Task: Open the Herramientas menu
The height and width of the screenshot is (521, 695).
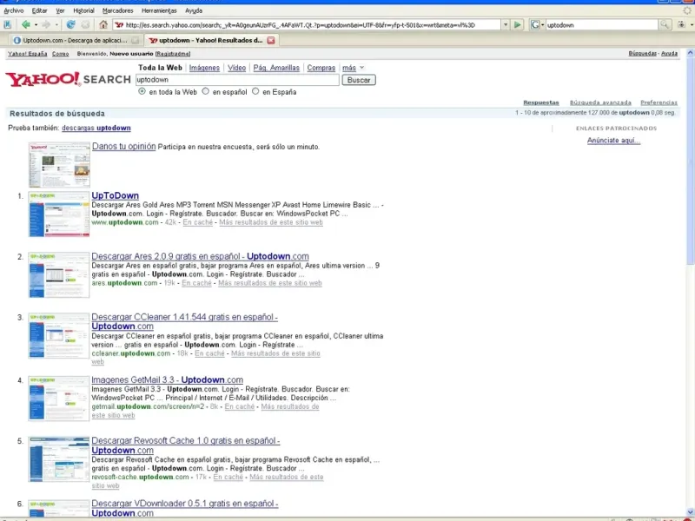Action: click(159, 10)
